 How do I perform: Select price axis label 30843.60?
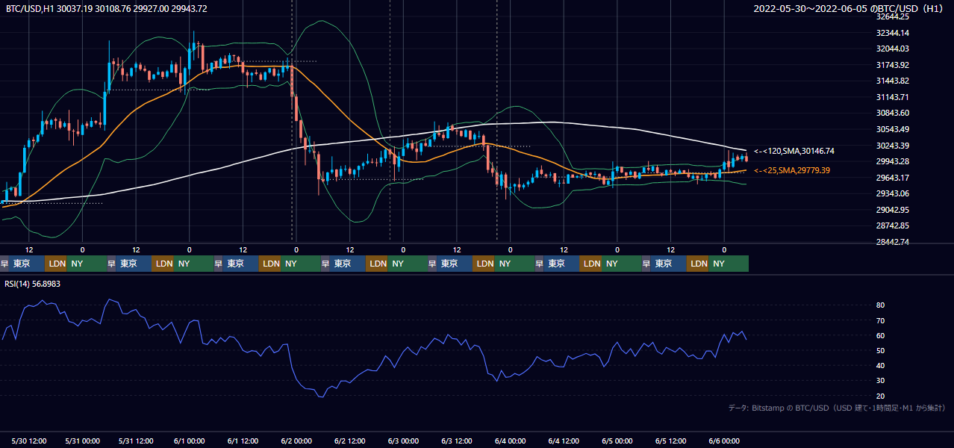pos(892,113)
